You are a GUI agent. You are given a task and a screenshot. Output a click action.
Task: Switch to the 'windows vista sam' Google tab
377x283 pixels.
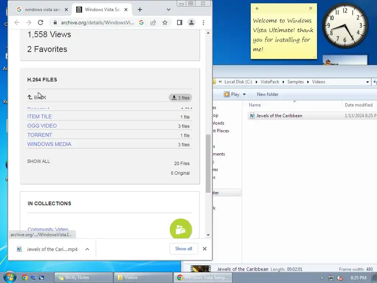(x=42, y=10)
